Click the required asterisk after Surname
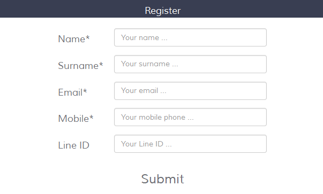The image size is (323, 194). [101, 65]
